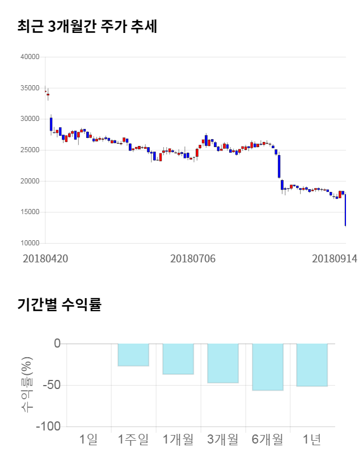The width and height of the screenshot is (363, 460).
Task: Click the 1일 x-axis label
Action: click(88, 439)
